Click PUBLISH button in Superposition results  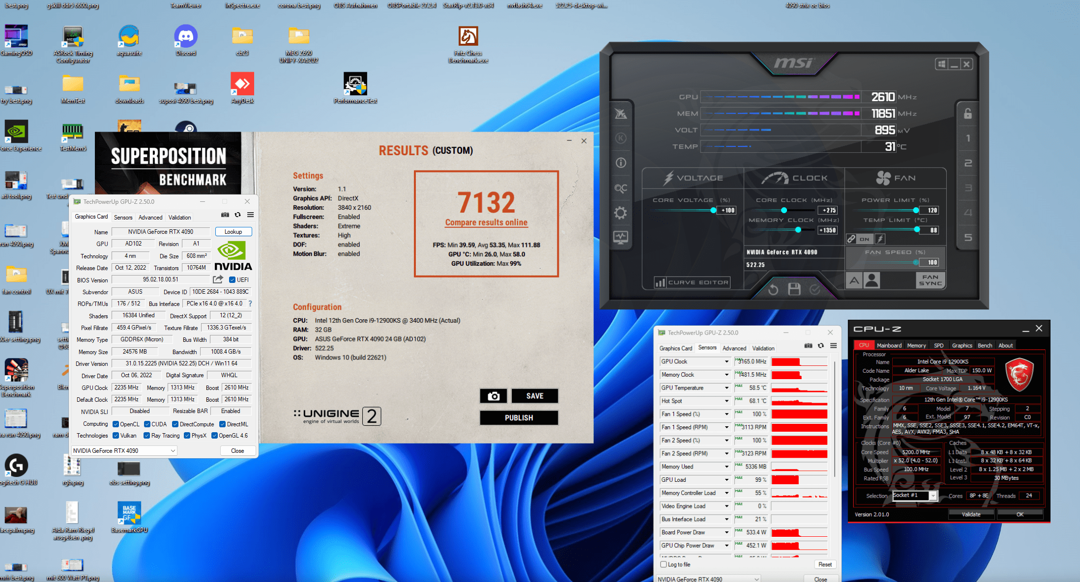519,418
